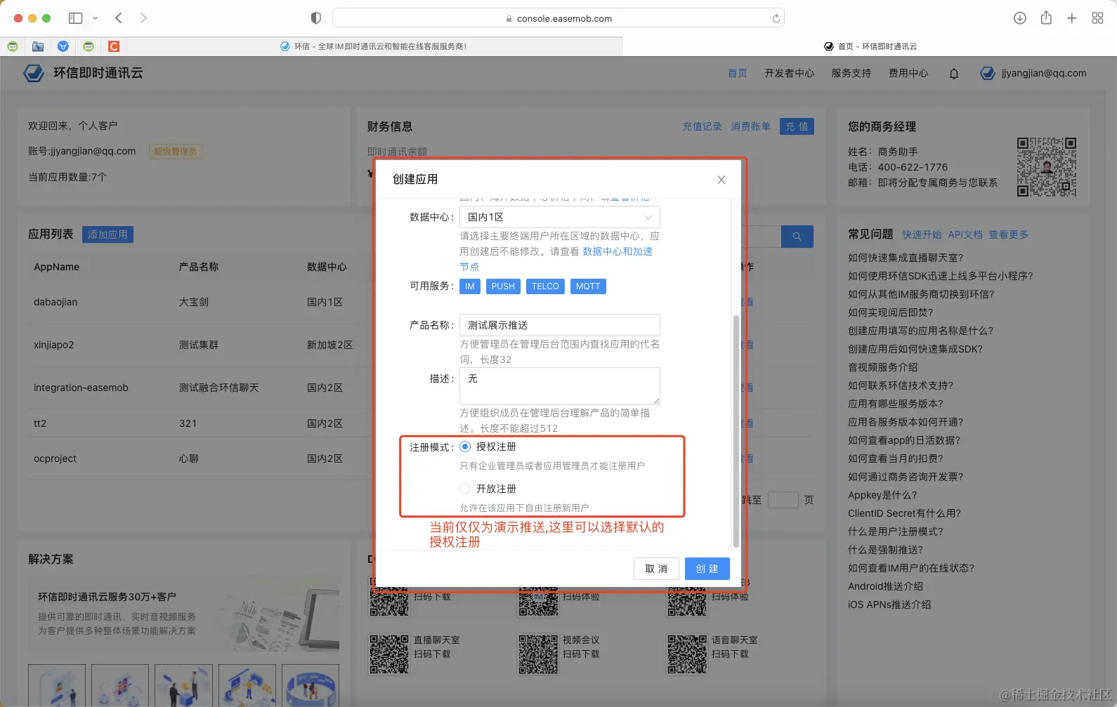Open the 数据中心和加速节点 link

click(x=618, y=251)
